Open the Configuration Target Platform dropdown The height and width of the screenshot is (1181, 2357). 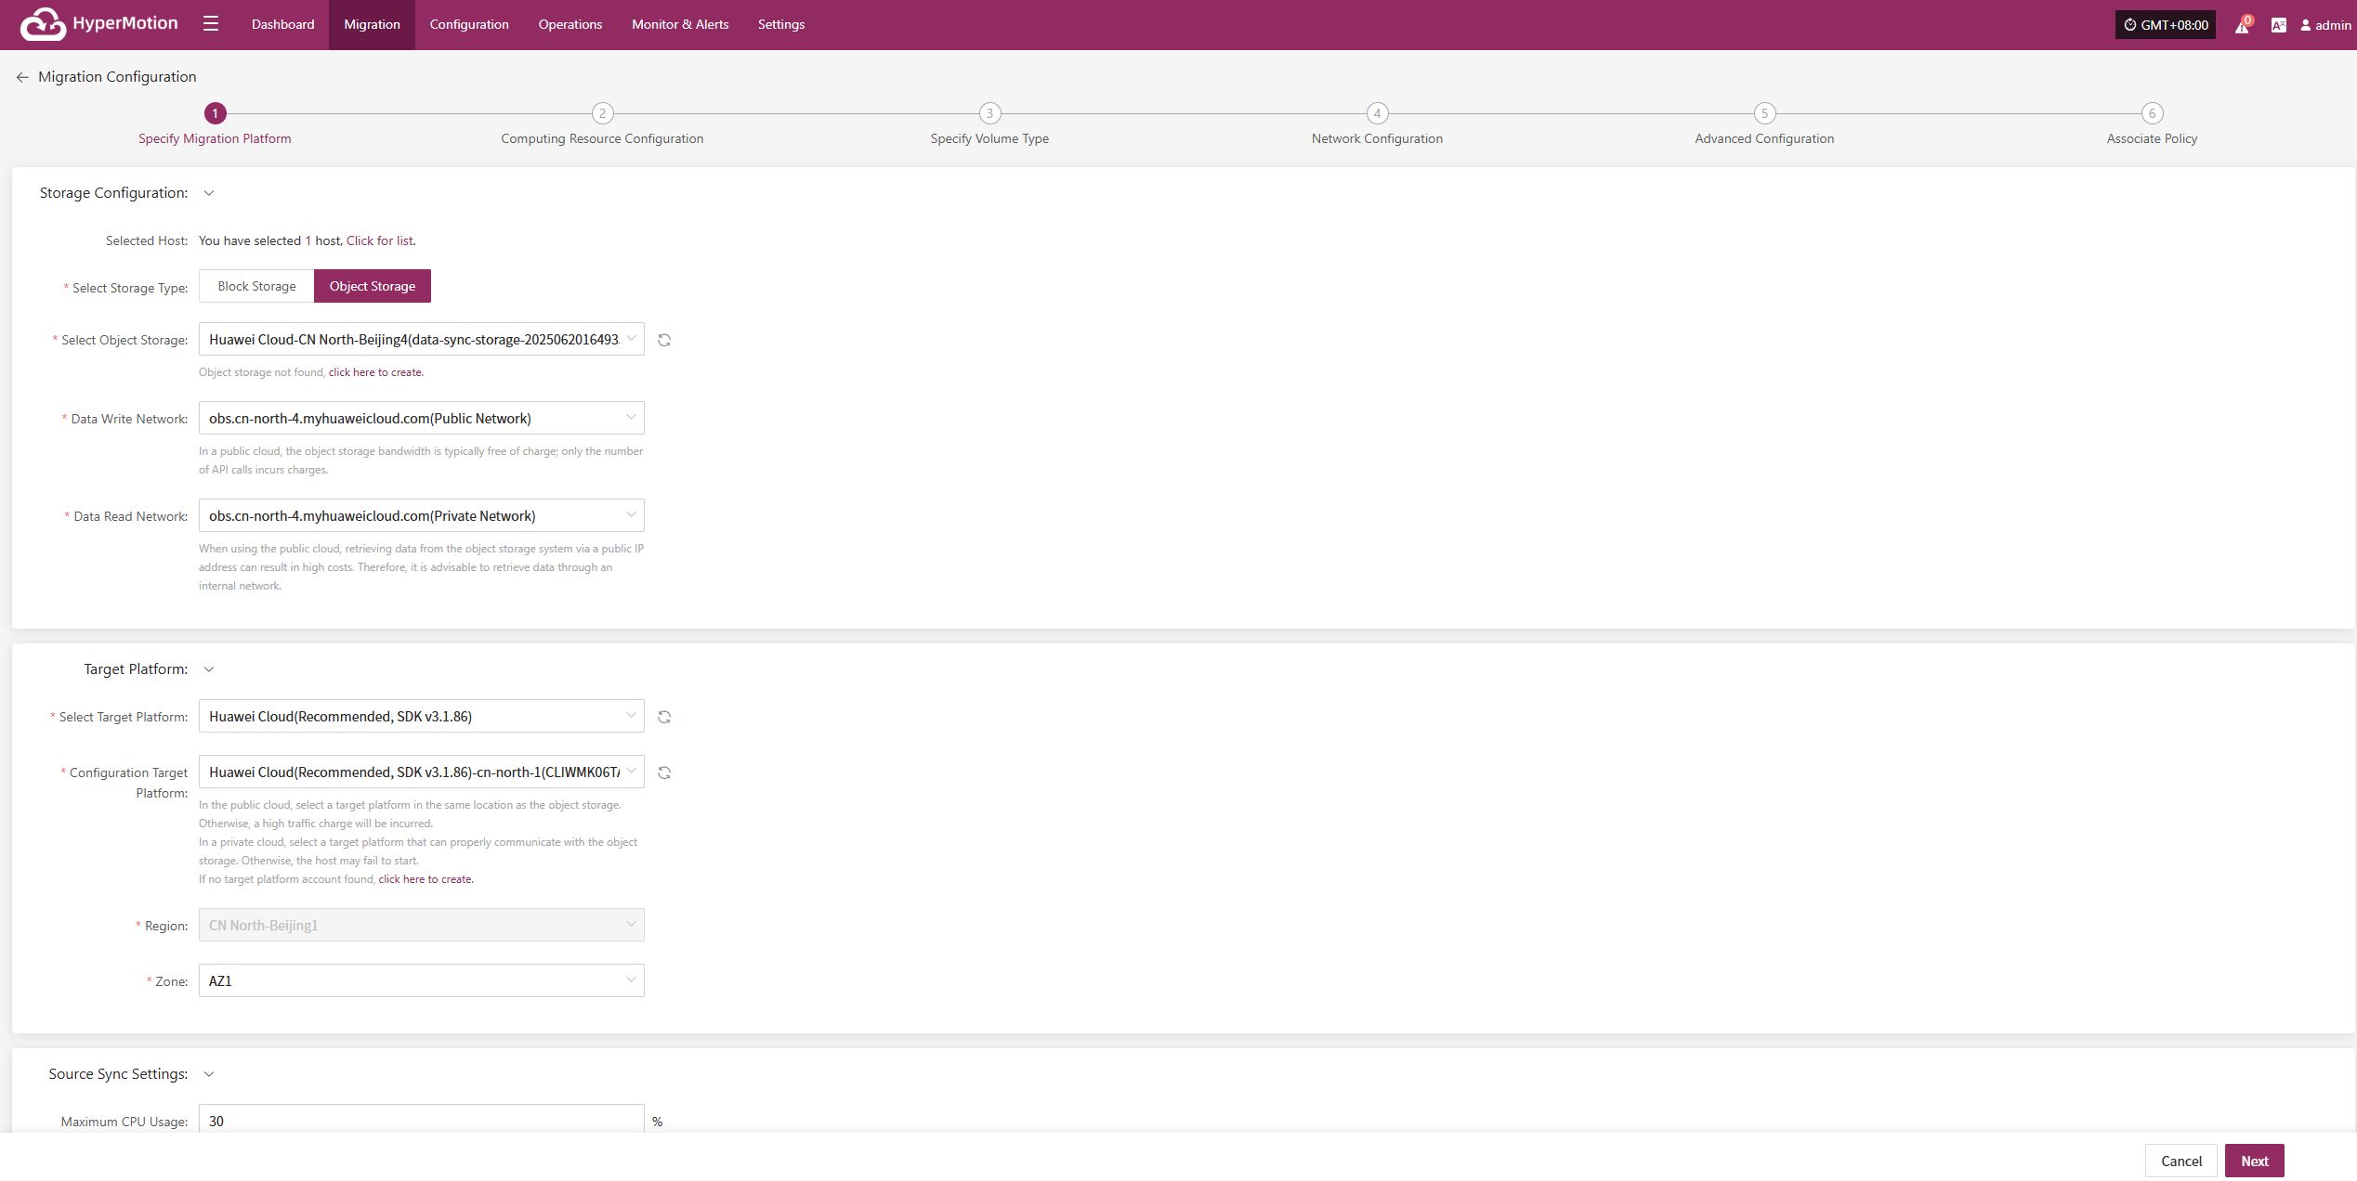[421, 772]
